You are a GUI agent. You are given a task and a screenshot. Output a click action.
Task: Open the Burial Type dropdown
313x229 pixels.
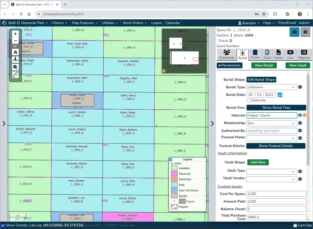272,87
